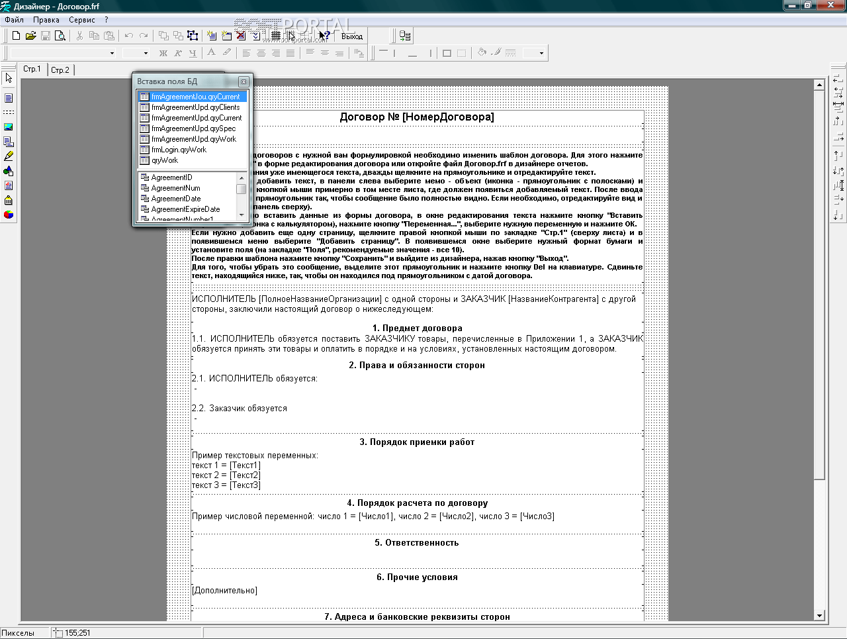Choose the AgreementExpireDate field
The image size is (847, 639).
click(187, 209)
